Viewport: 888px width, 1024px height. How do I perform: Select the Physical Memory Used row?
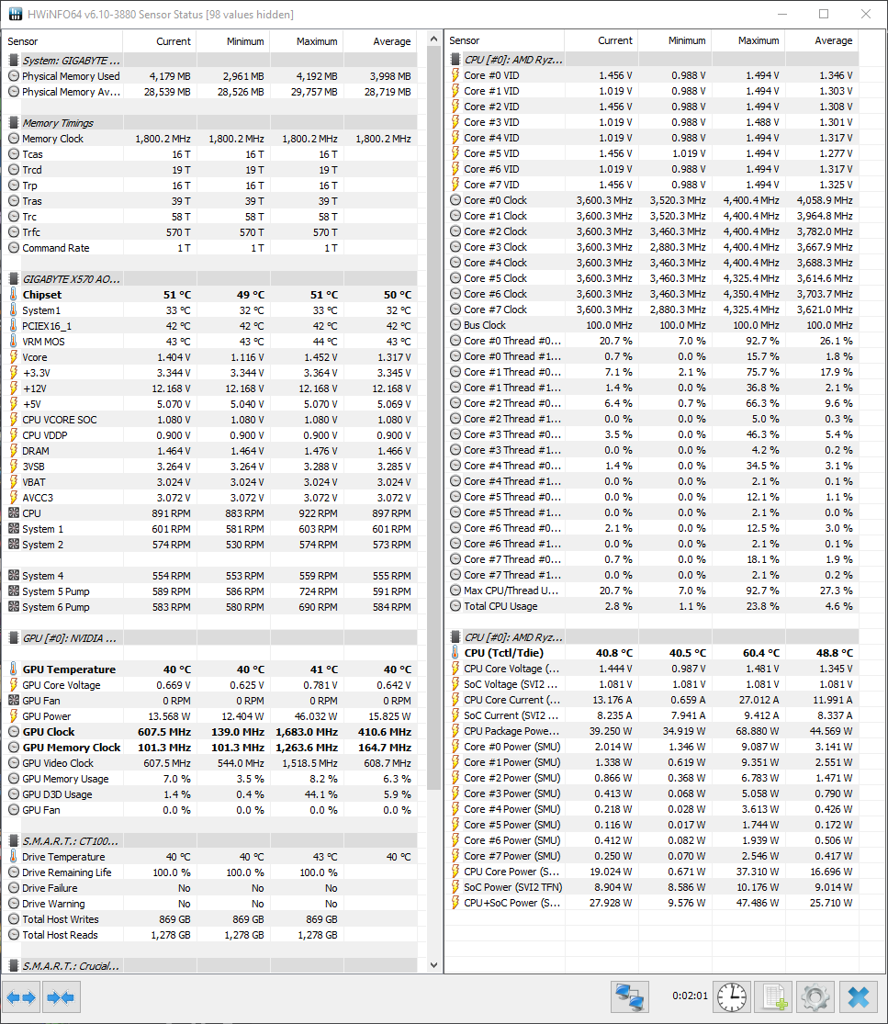pyautogui.click(x=209, y=75)
